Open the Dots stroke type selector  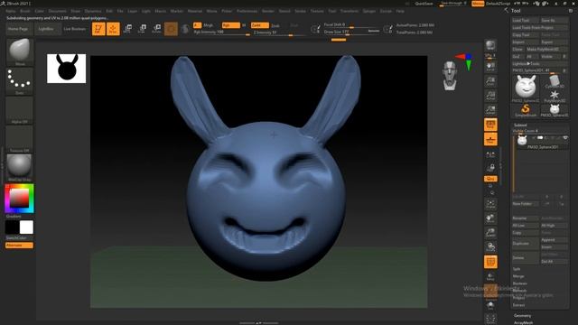tap(20, 80)
